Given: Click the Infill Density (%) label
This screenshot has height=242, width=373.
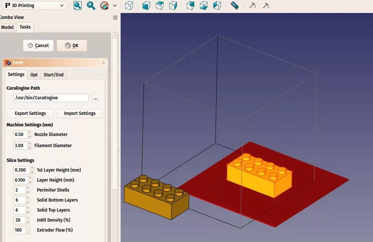Looking at the screenshot, I should (x=54, y=220).
